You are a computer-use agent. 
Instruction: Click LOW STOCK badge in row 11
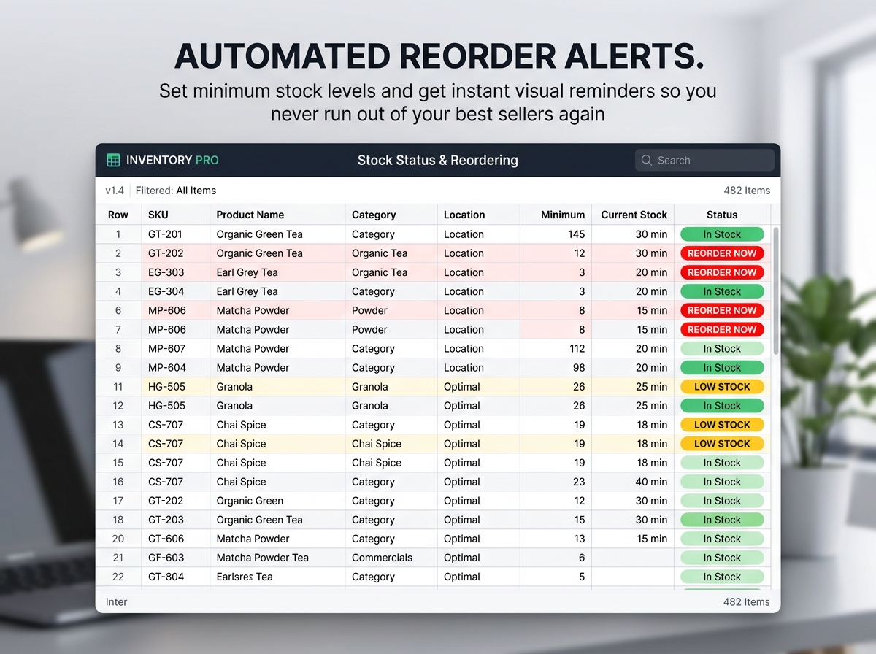(x=722, y=387)
